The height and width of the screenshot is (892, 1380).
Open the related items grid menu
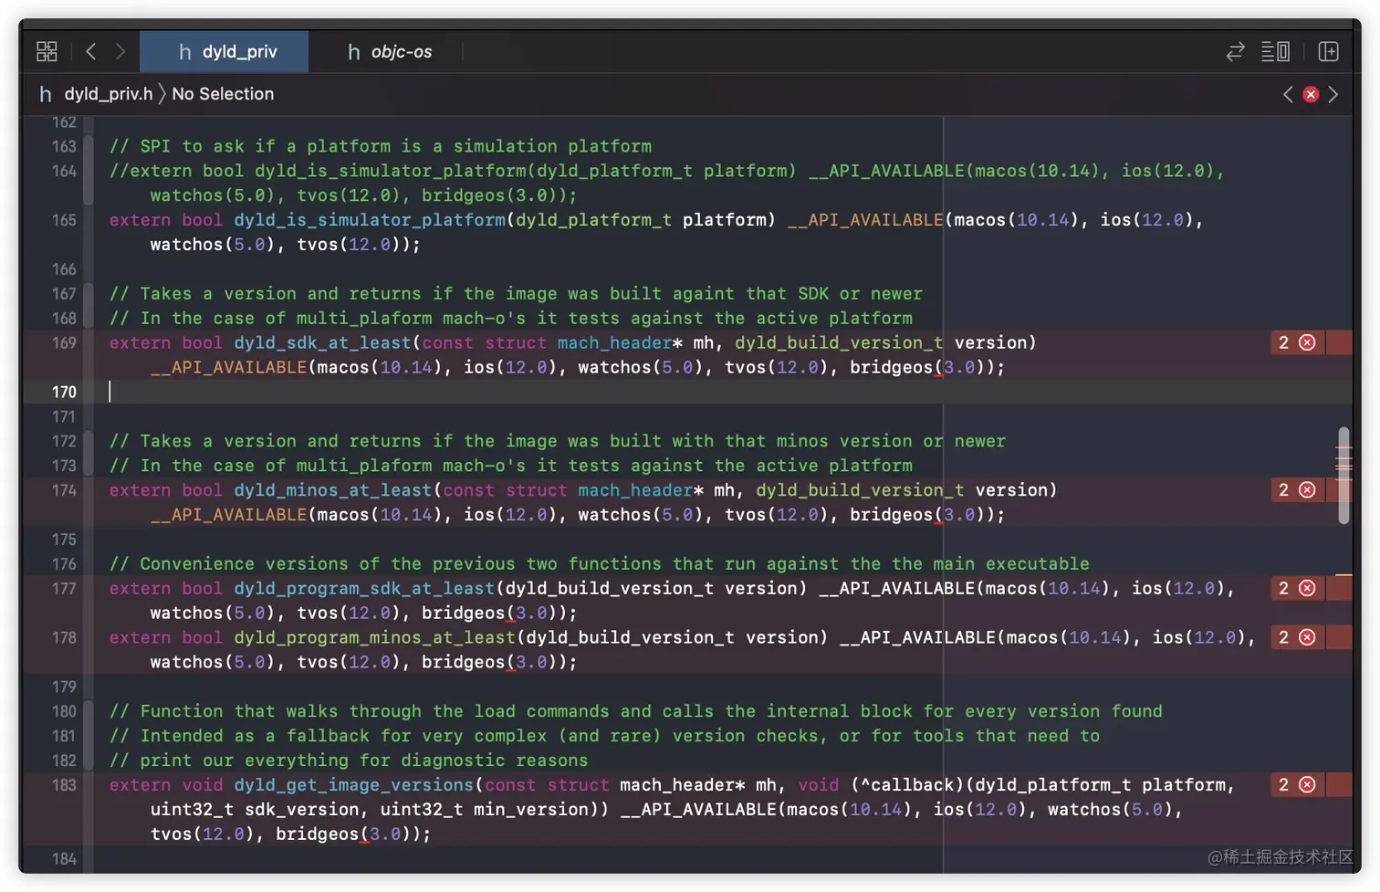pyautogui.click(x=47, y=51)
